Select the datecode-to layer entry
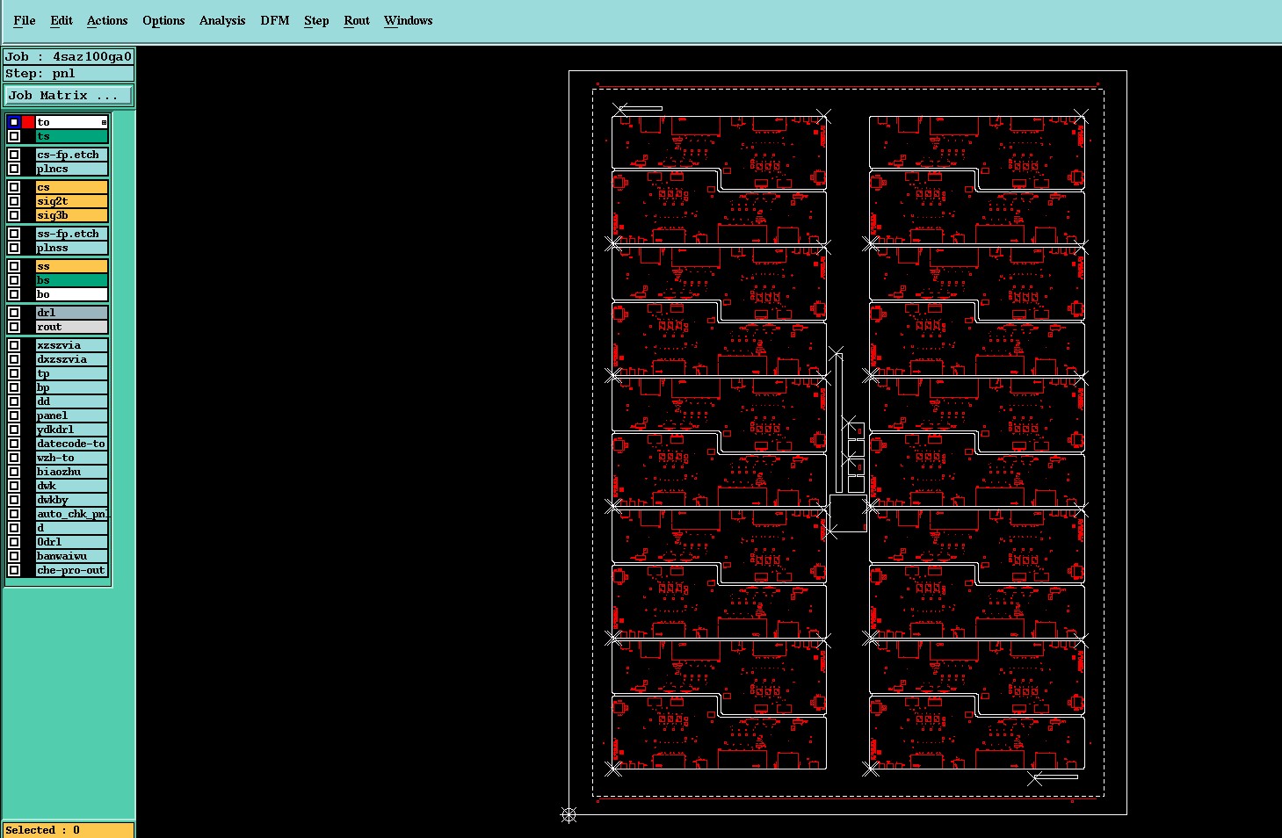Viewport: 1282px width, 838px height. tap(72, 444)
